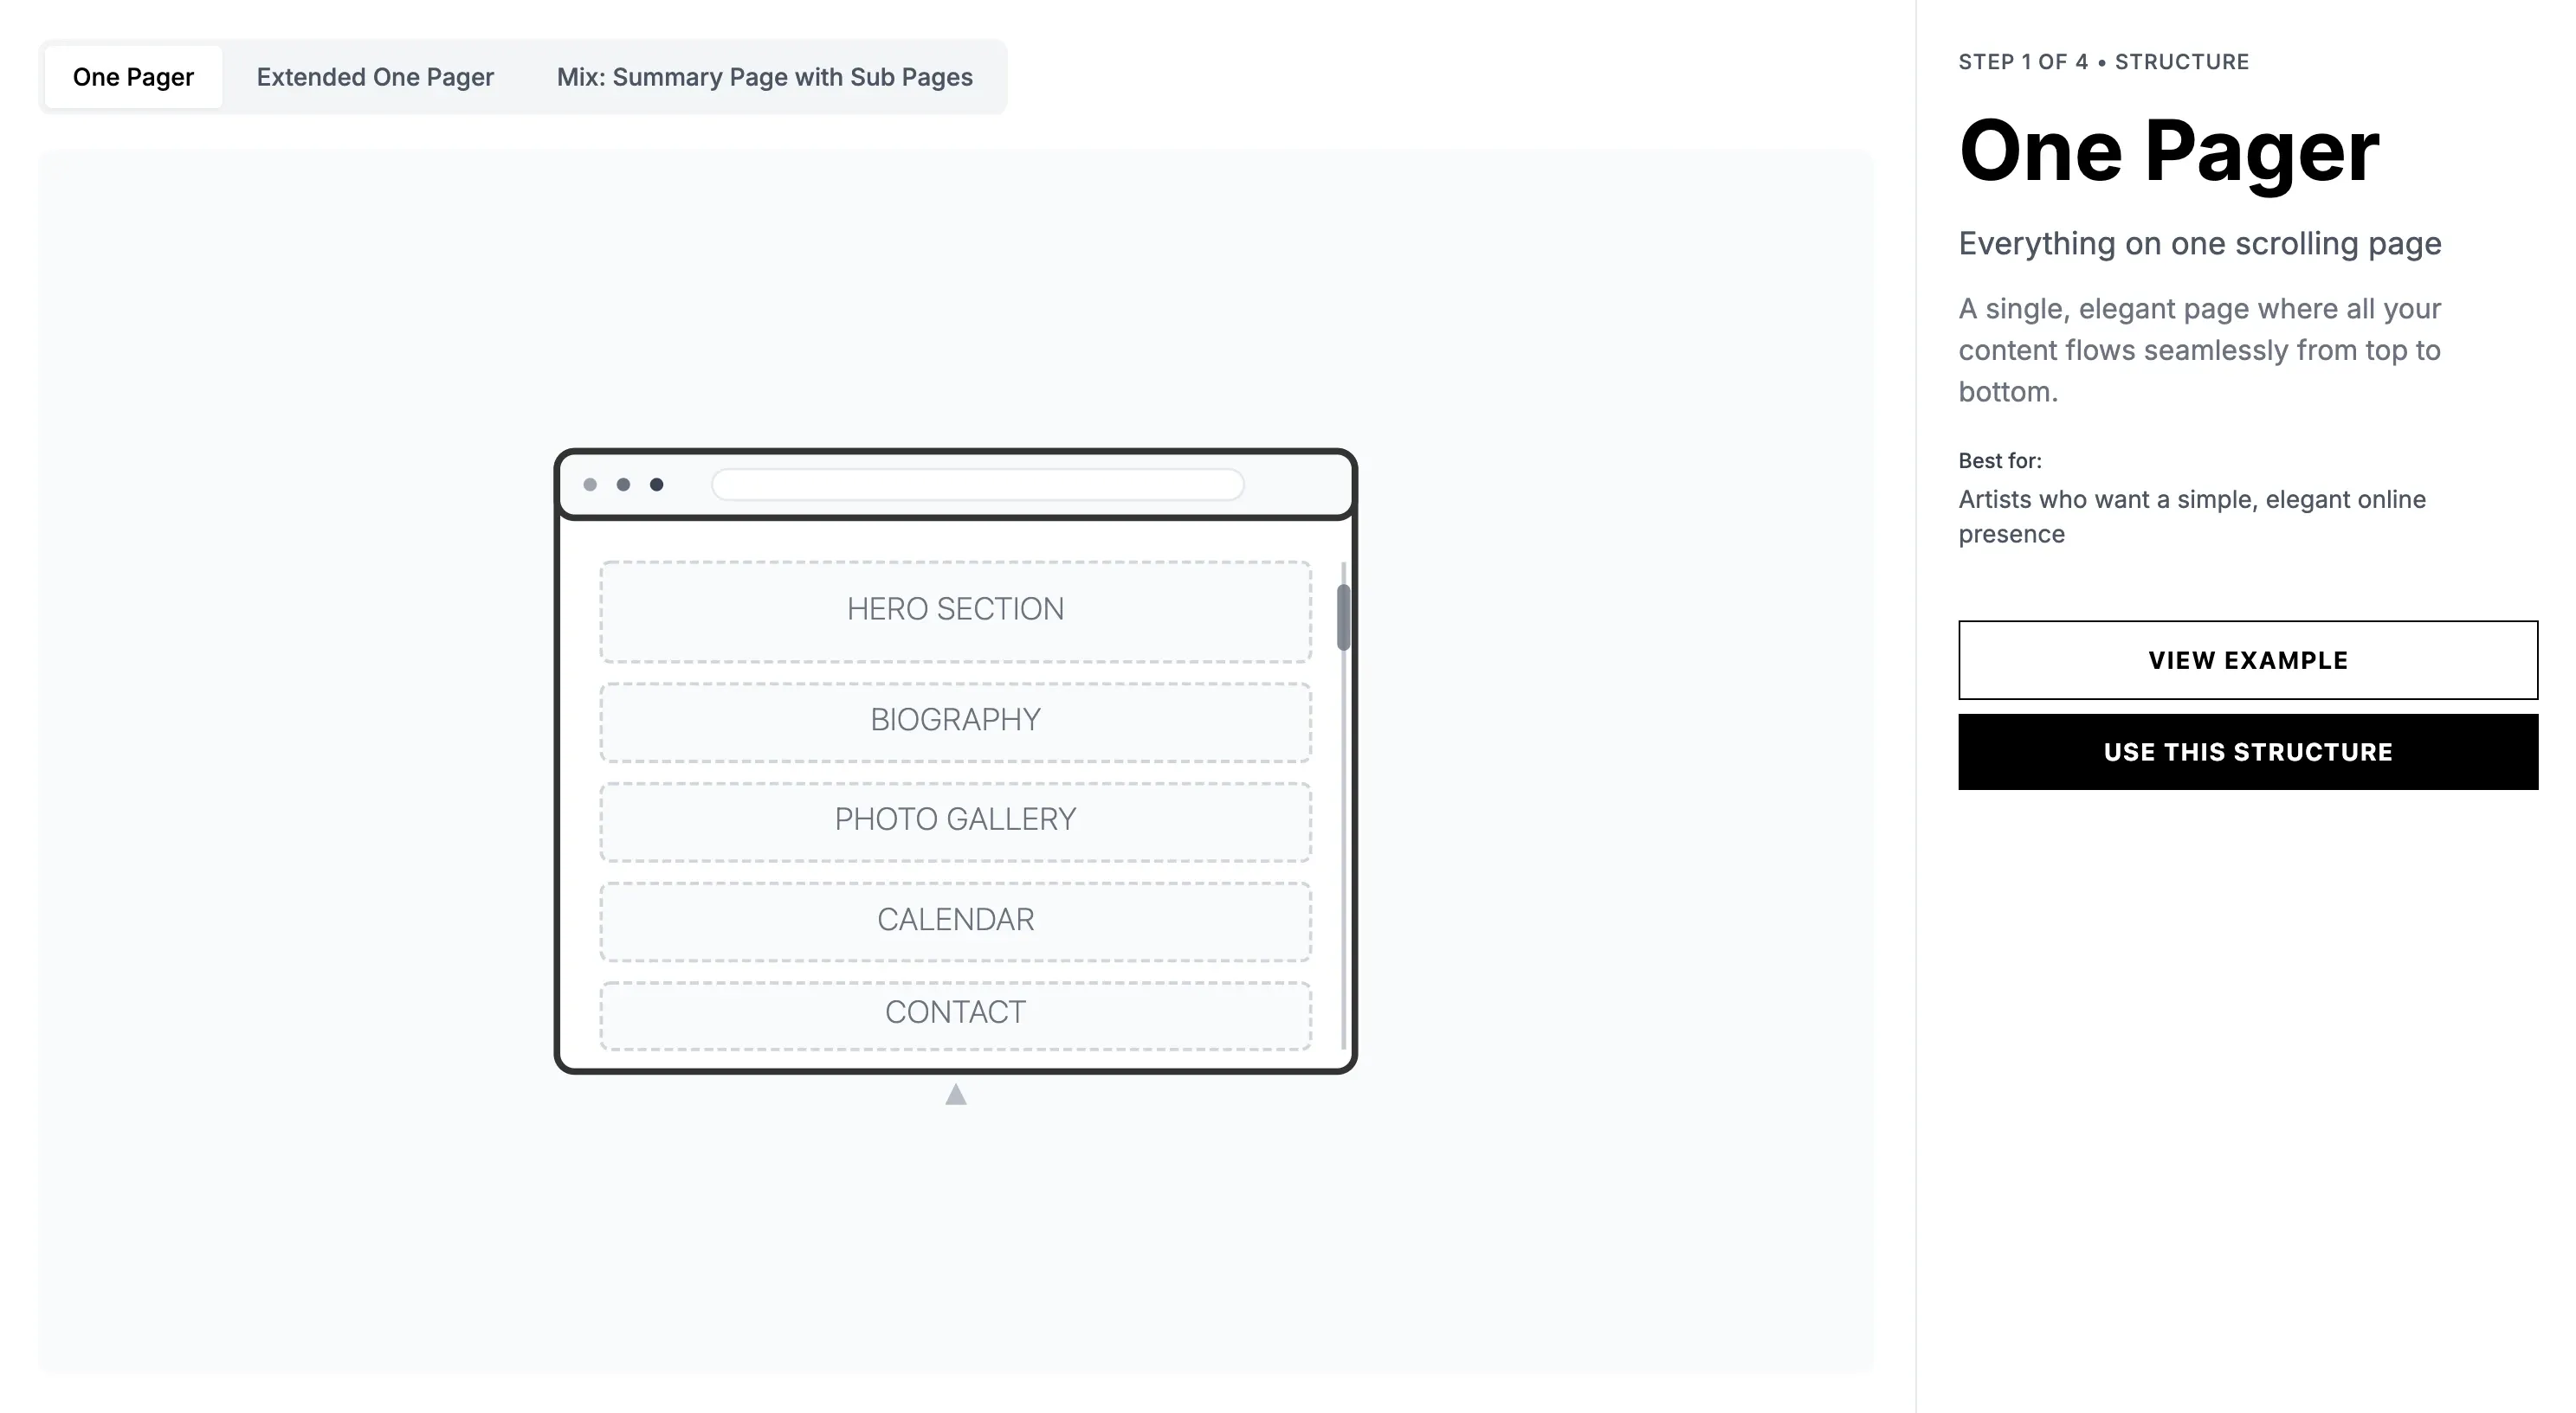The height and width of the screenshot is (1413, 2576).
Task: Click the Contact section block
Action: [x=955, y=1013]
